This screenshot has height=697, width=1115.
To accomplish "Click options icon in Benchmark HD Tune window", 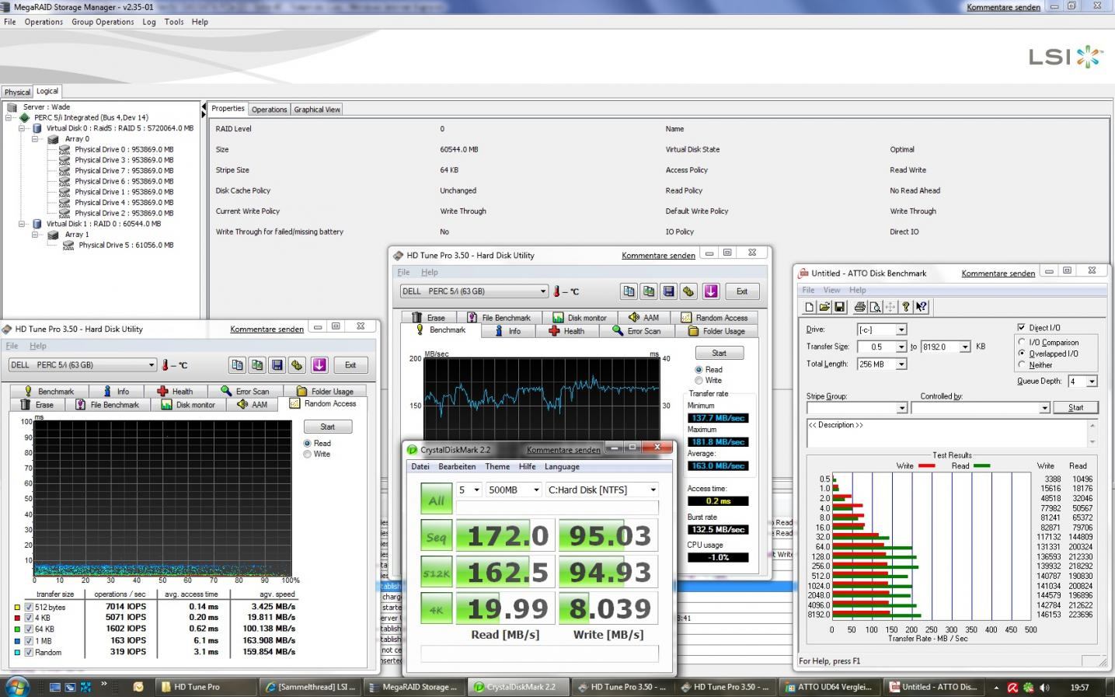I will (688, 291).
